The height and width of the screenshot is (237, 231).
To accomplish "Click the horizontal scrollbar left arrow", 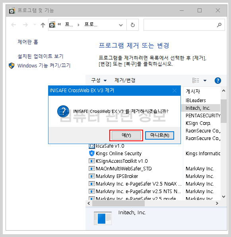I will 89,203.
